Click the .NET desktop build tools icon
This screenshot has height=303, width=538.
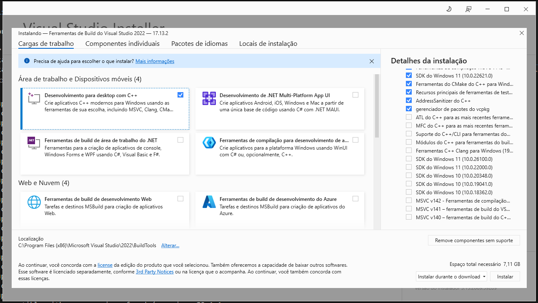tap(34, 143)
